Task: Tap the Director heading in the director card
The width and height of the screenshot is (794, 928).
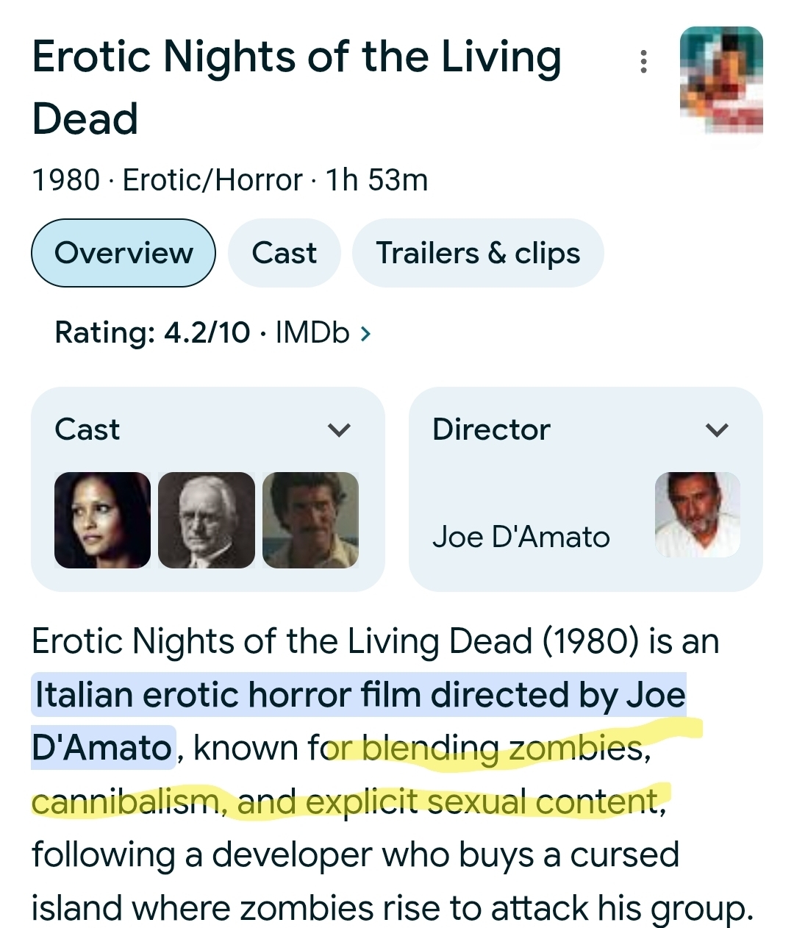Action: 491,429
